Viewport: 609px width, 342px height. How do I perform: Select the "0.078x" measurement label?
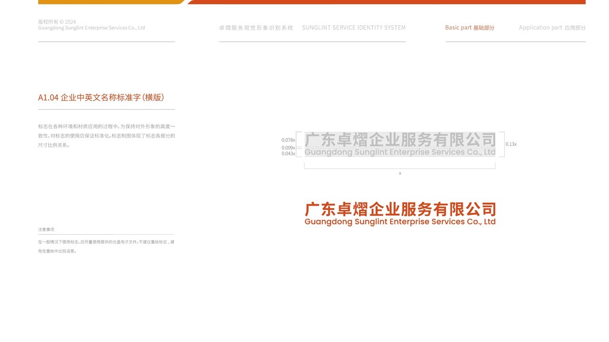[287, 140]
